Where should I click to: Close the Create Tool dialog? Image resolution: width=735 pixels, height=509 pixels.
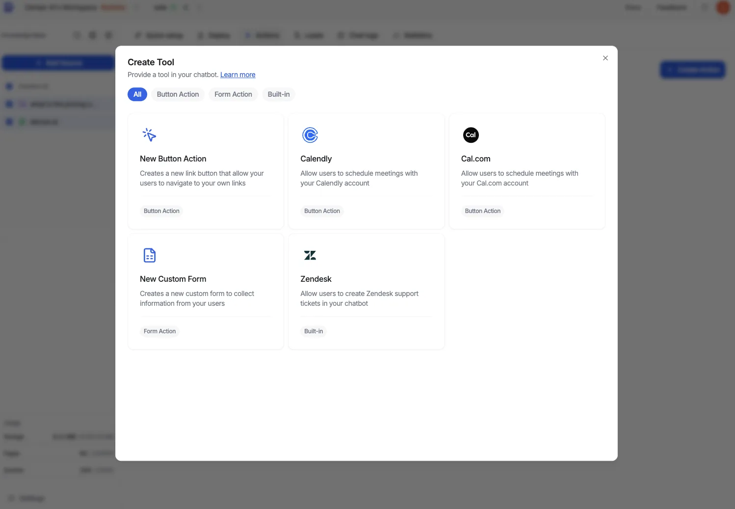click(605, 58)
